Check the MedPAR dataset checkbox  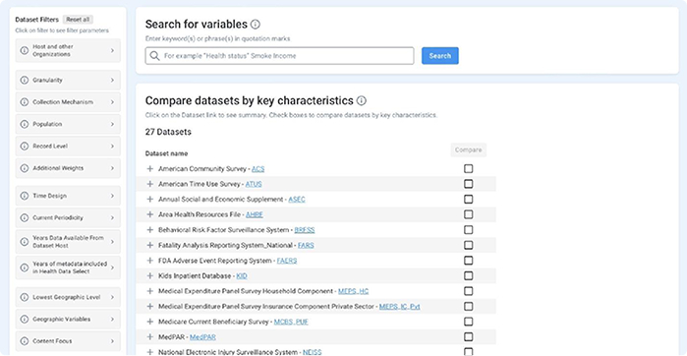pos(469,336)
